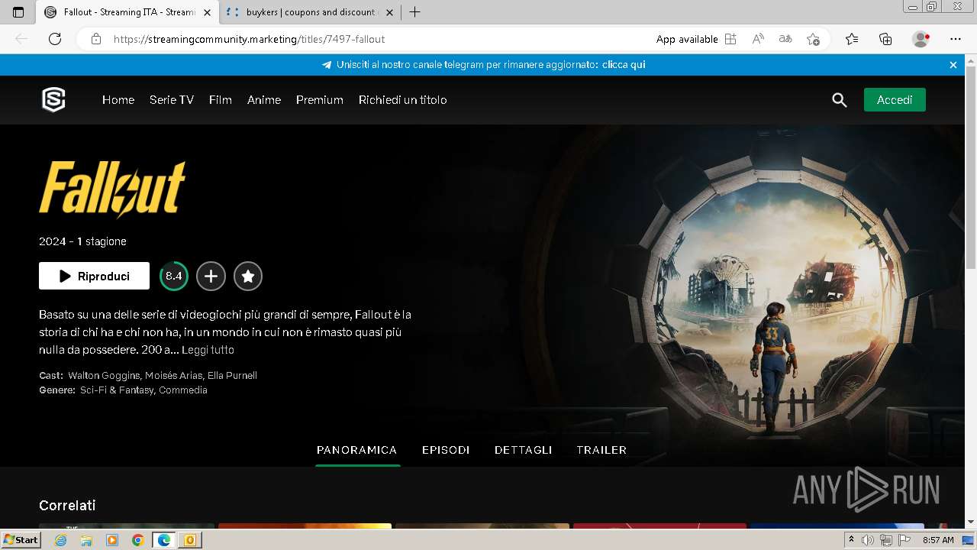The height and width of the screenshot is (550, 977).
Task: Open the Windows Start menu
Action: [x=21, y=540]
